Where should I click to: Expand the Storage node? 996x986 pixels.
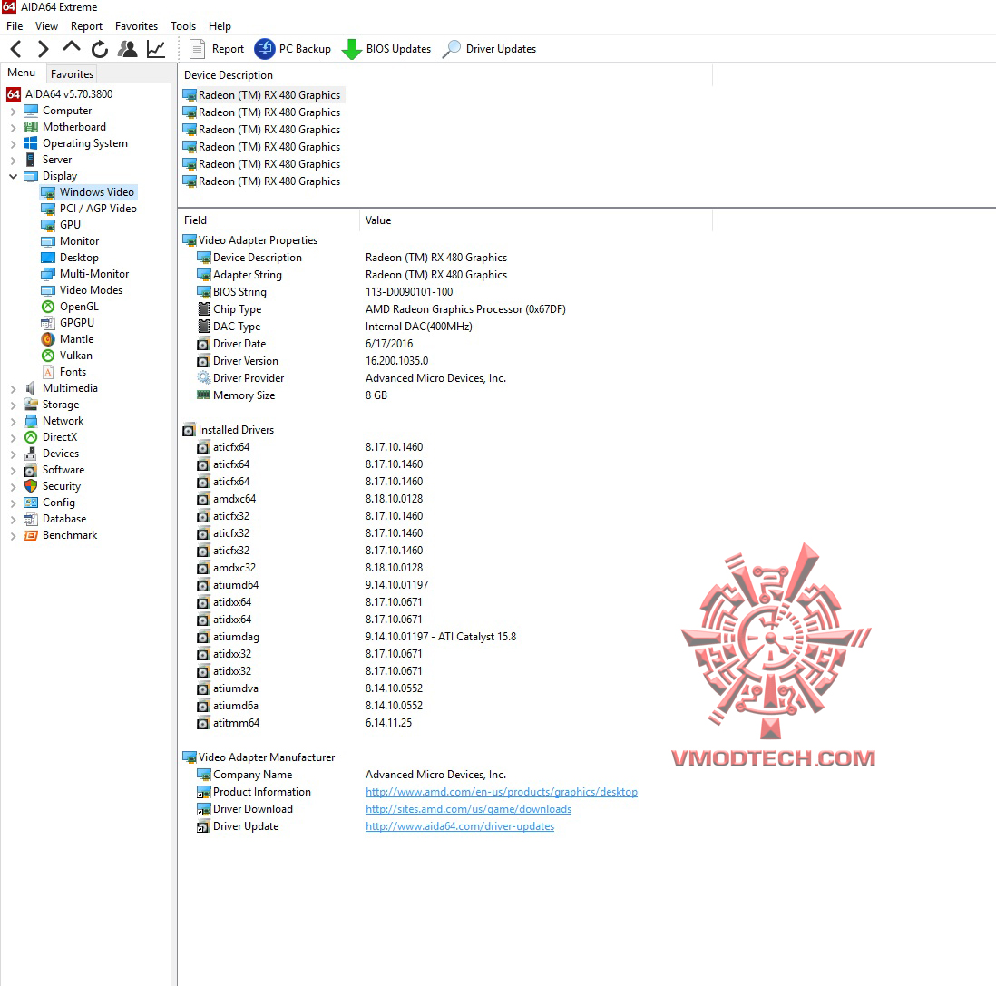pos(14,405)
